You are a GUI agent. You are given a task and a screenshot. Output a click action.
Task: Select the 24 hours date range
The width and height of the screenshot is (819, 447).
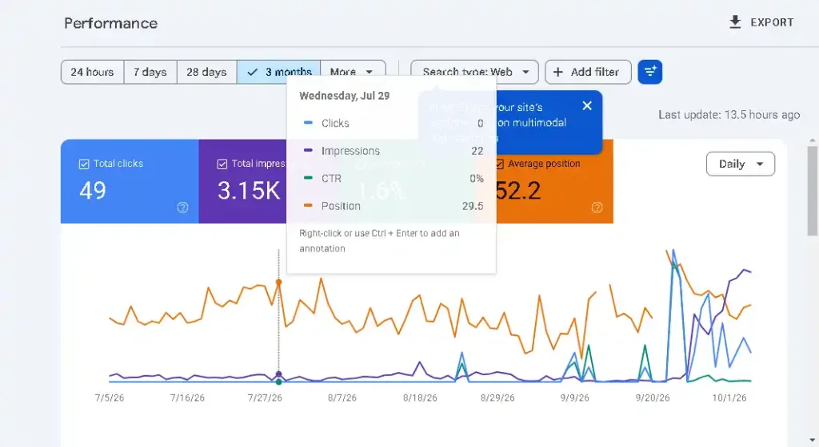pos(92,72)
